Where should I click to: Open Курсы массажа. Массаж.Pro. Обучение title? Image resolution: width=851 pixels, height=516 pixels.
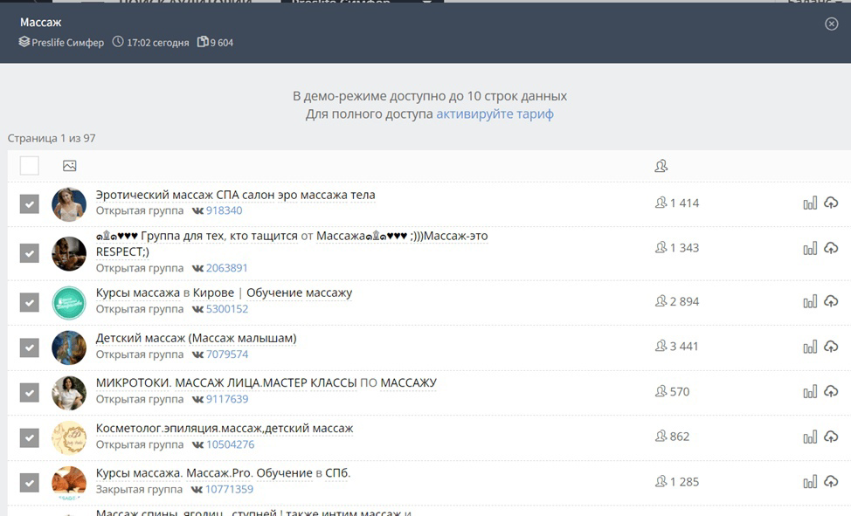(x=223, y=473)
